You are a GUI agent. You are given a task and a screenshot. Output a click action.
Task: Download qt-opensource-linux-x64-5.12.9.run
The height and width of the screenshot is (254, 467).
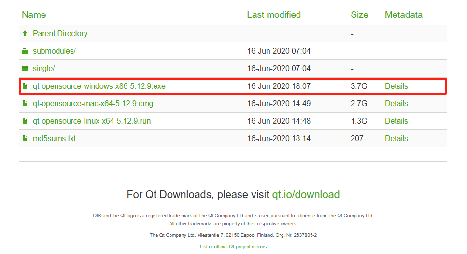pos(92,121)
